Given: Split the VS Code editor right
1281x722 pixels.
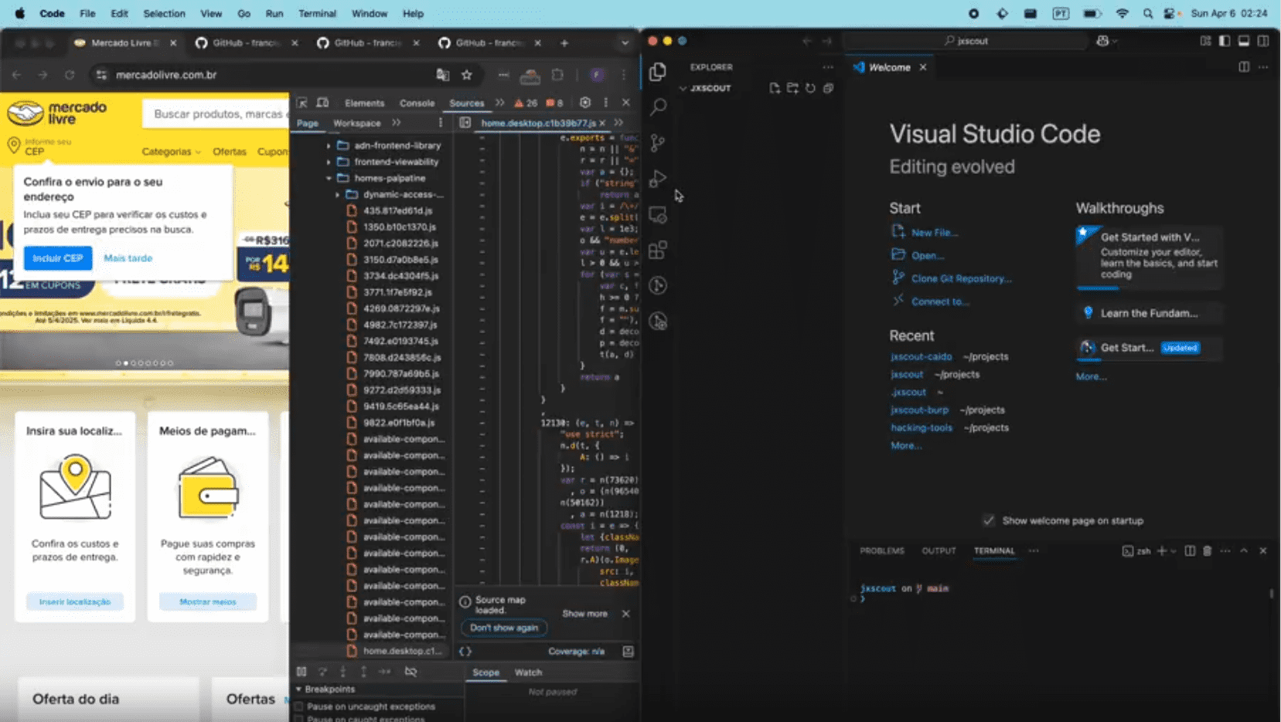Looking at the screenshot, I should [1244, 67].
